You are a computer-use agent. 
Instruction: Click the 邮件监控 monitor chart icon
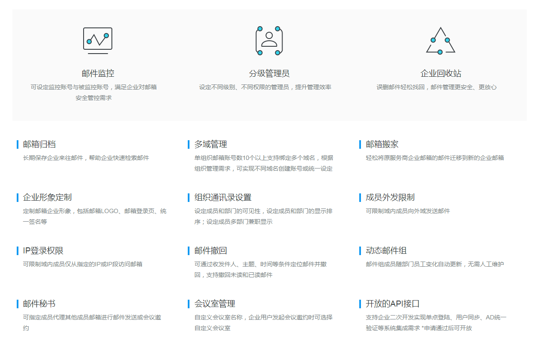pyautogui.click(x=98, y=41)
